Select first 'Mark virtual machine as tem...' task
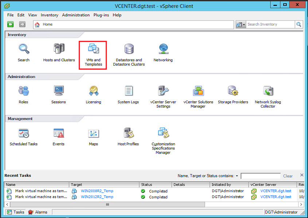308x218 pixels. click(41, 191)
